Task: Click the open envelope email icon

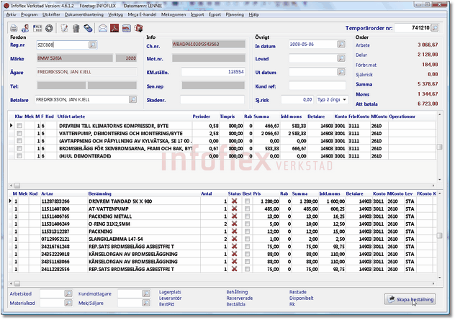Action: 103,28
